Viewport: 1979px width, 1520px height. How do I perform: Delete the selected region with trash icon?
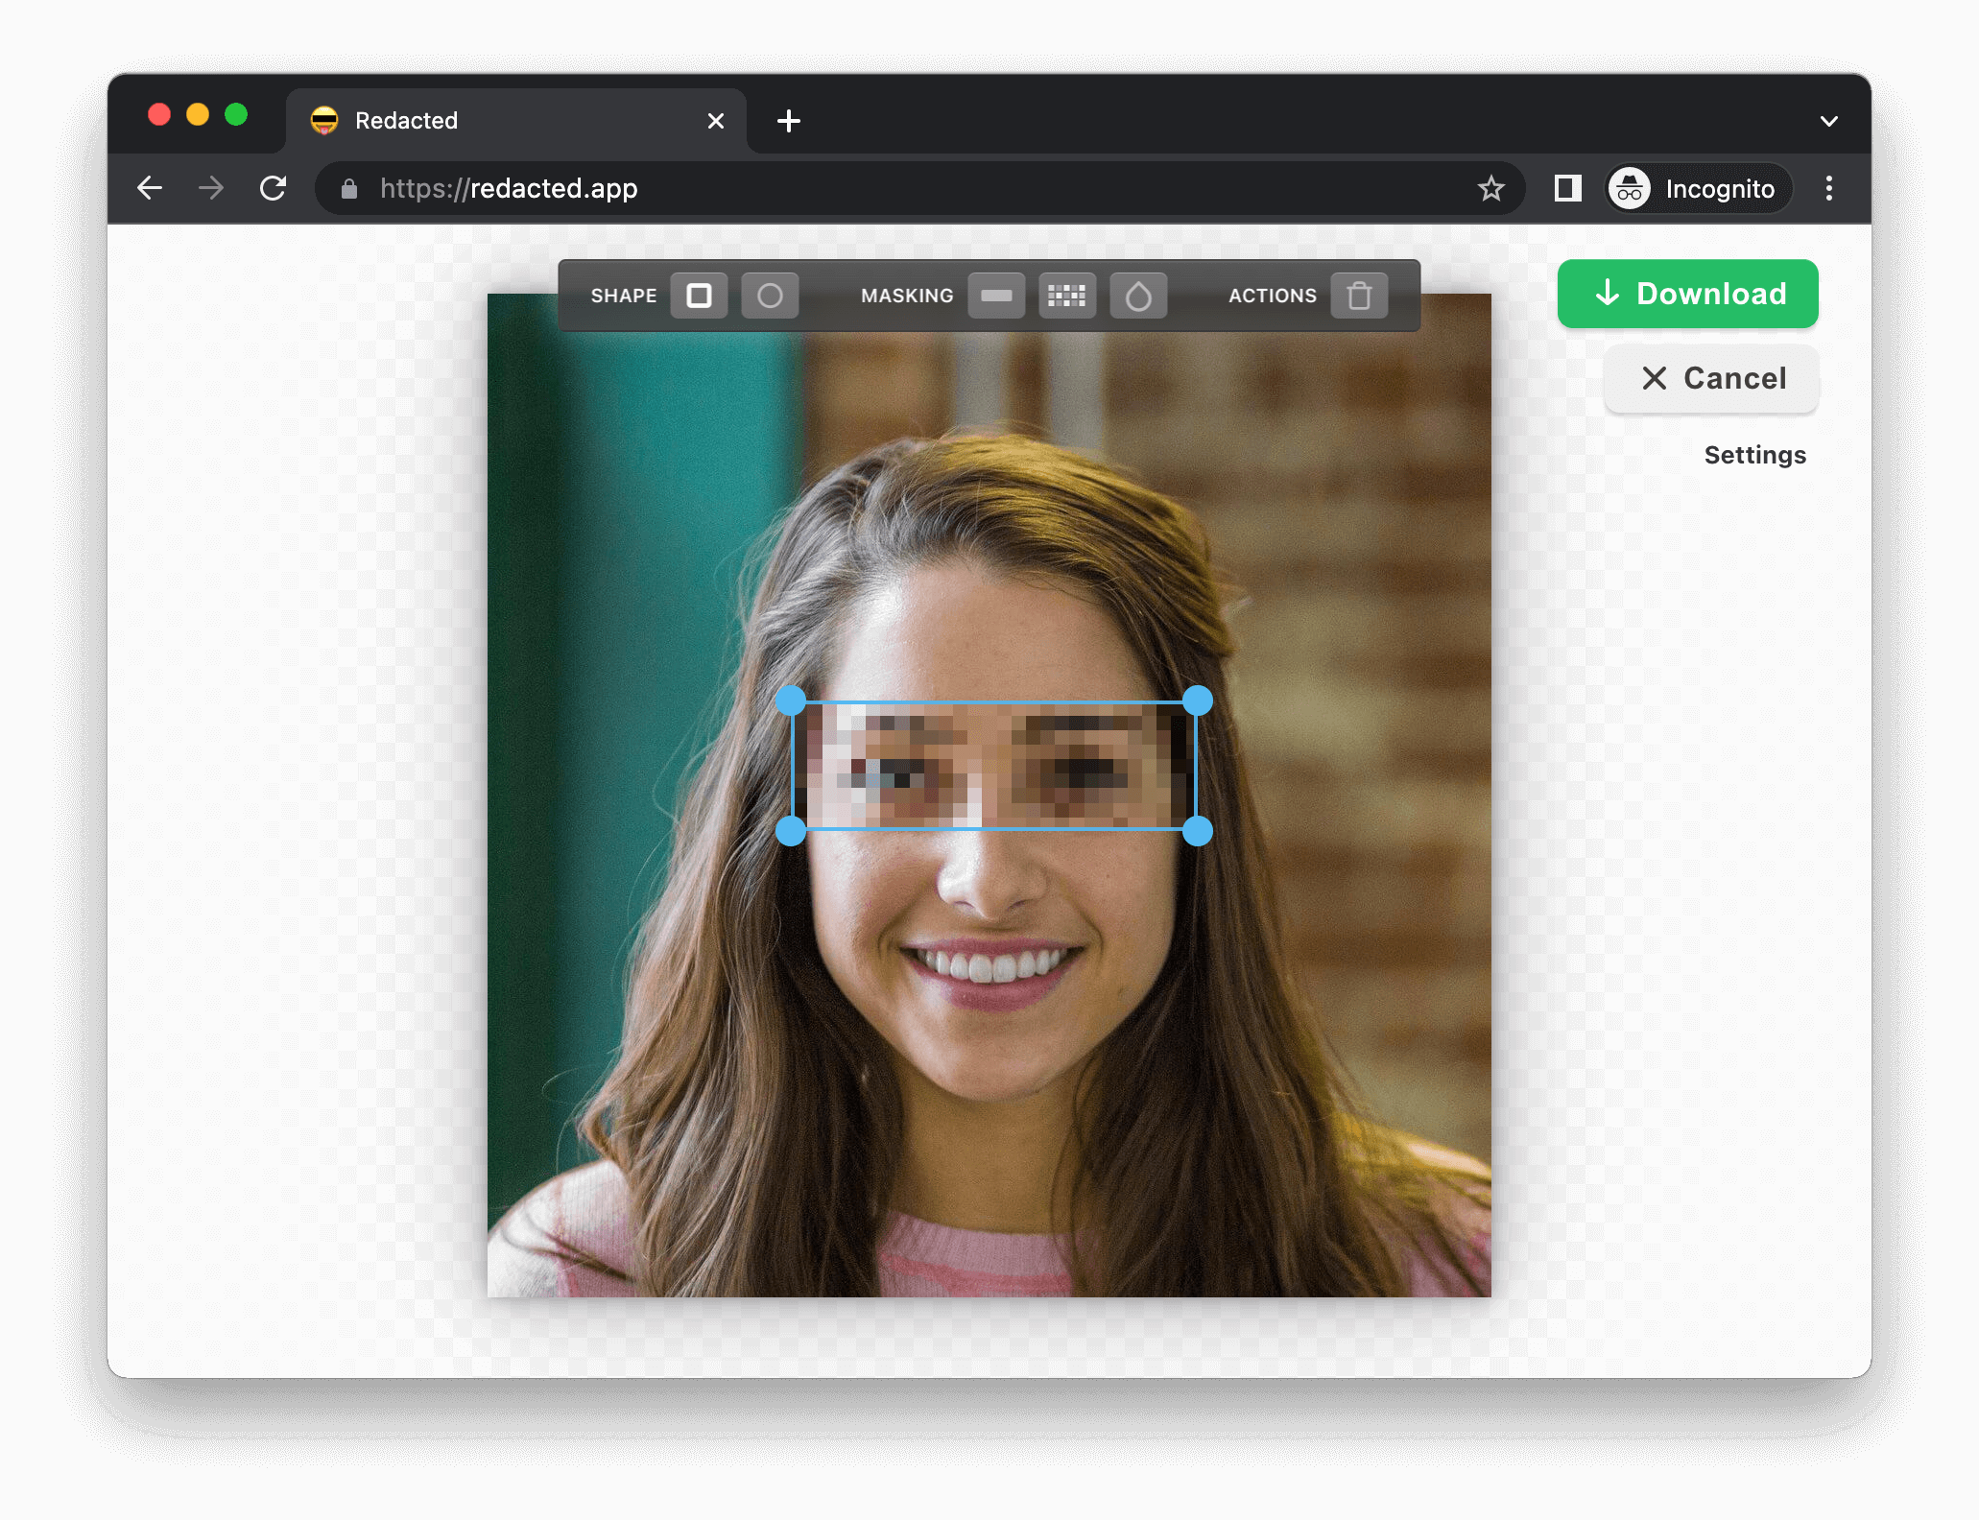pos(1359,296)
